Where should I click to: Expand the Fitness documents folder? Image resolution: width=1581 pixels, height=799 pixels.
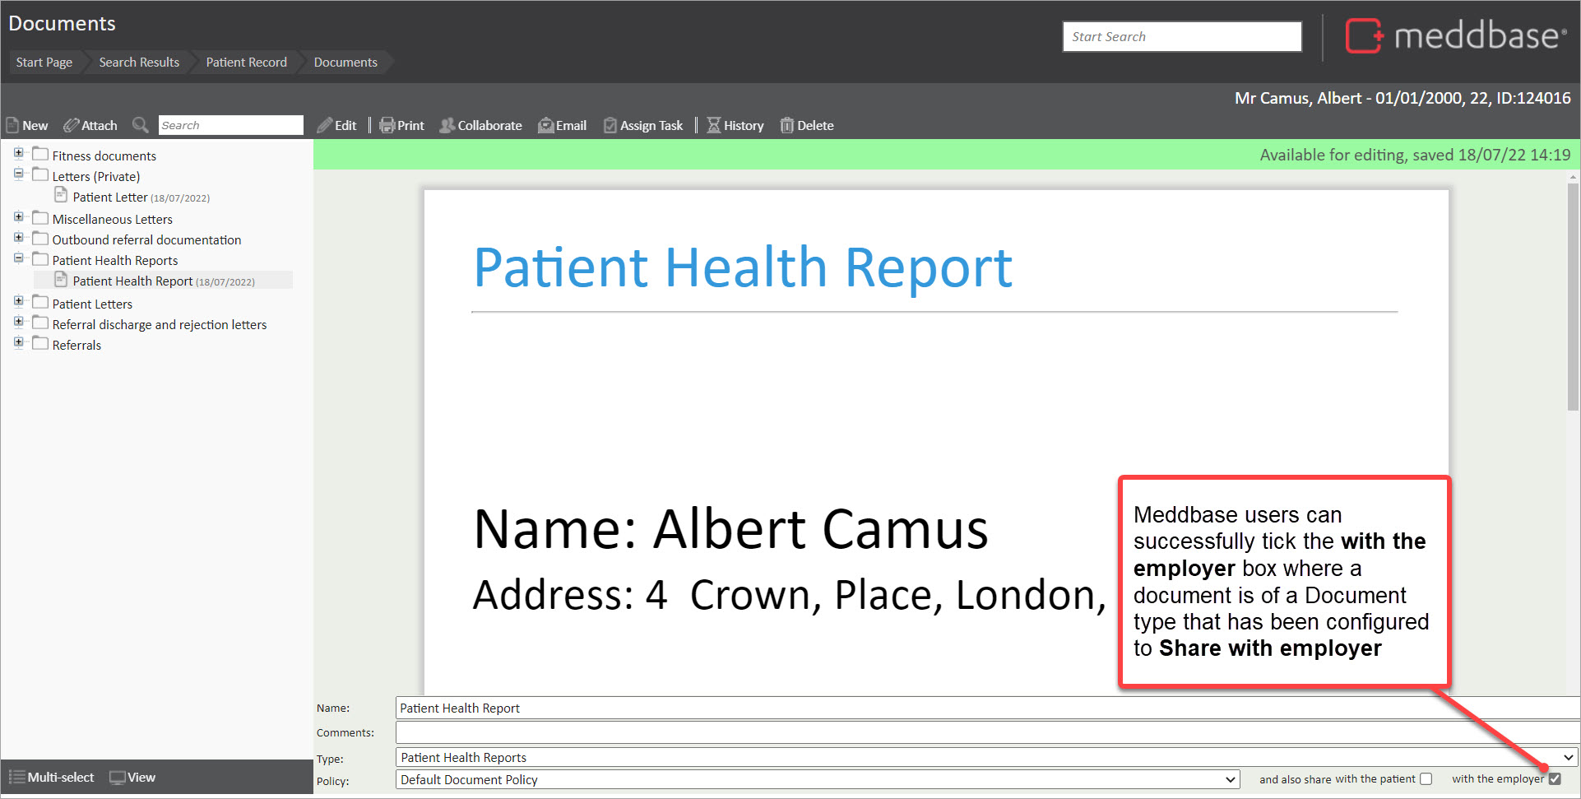coord(18,153)
